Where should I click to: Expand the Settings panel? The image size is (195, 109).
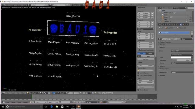(x=162, y=75)
